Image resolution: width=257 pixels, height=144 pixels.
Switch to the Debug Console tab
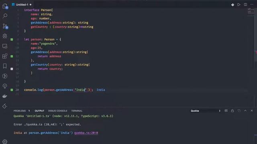57,111
